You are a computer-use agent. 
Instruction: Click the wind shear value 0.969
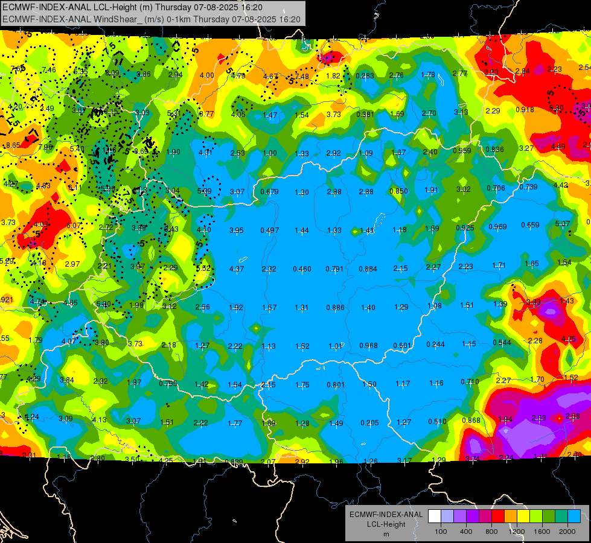pos(497,226)
